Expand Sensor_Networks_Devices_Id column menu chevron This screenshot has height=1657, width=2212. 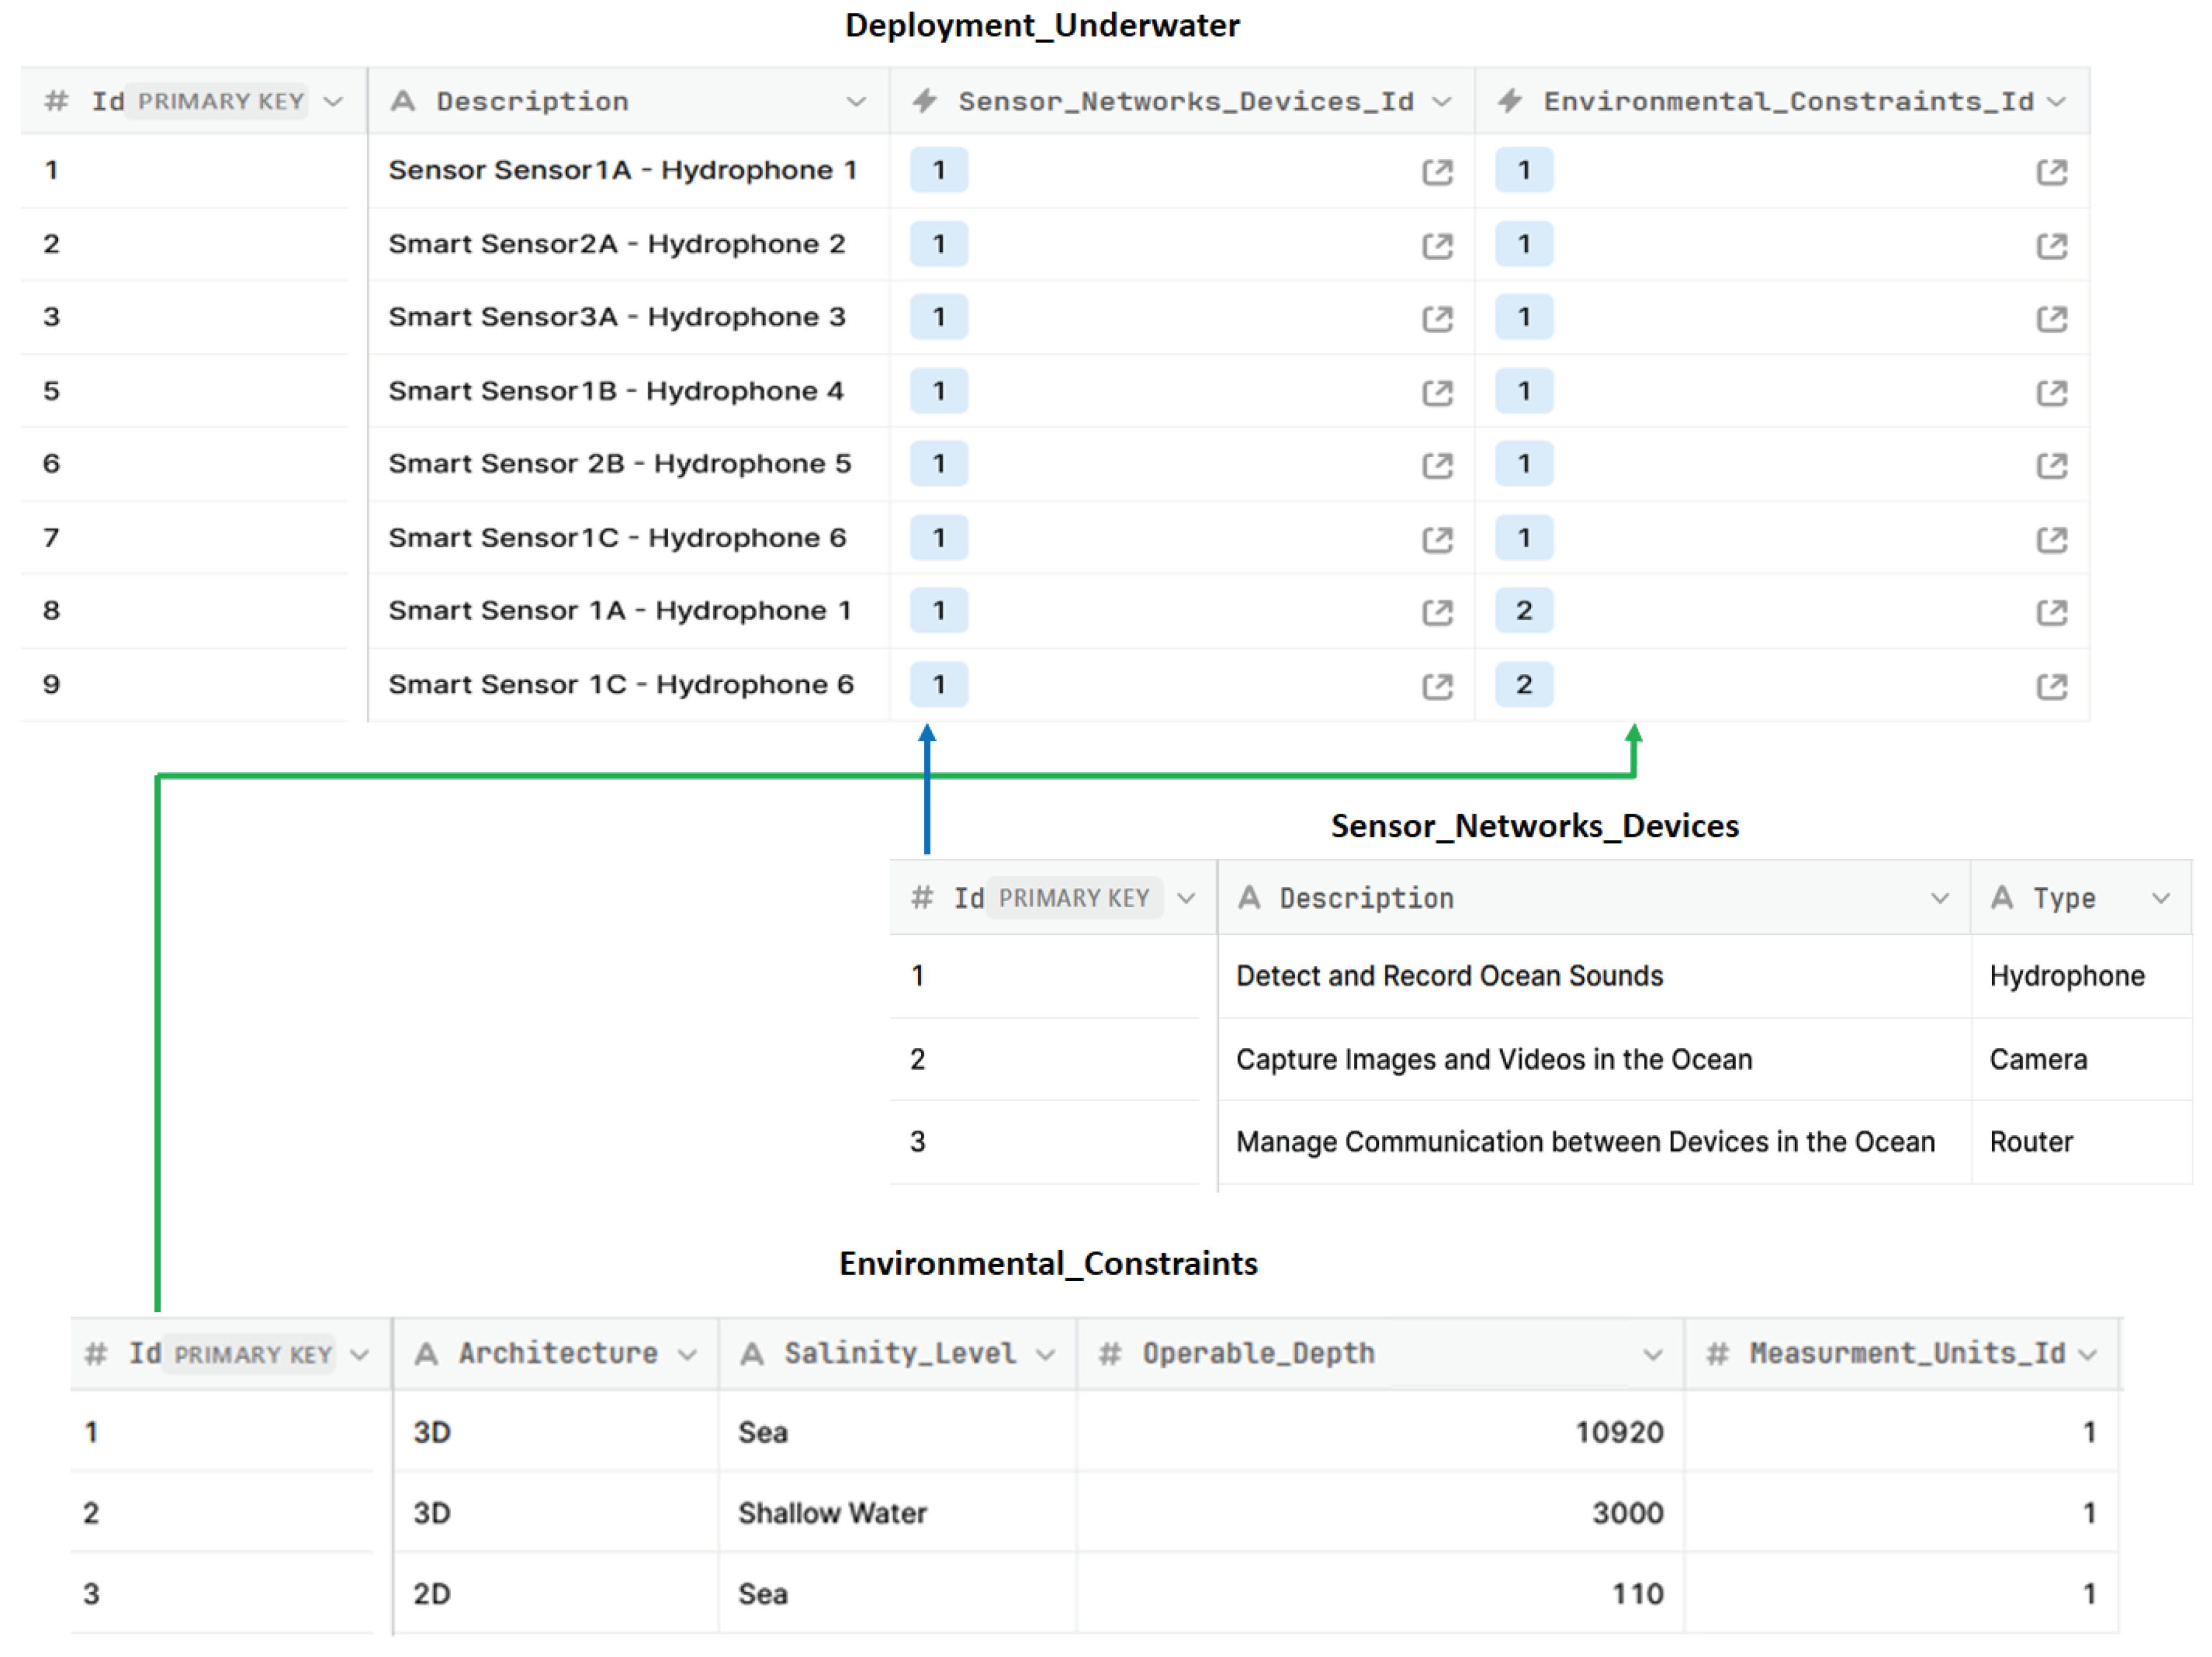click(x=1441, y=102)
